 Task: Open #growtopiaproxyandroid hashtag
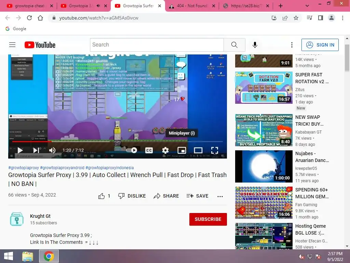(x=62, y=167)
